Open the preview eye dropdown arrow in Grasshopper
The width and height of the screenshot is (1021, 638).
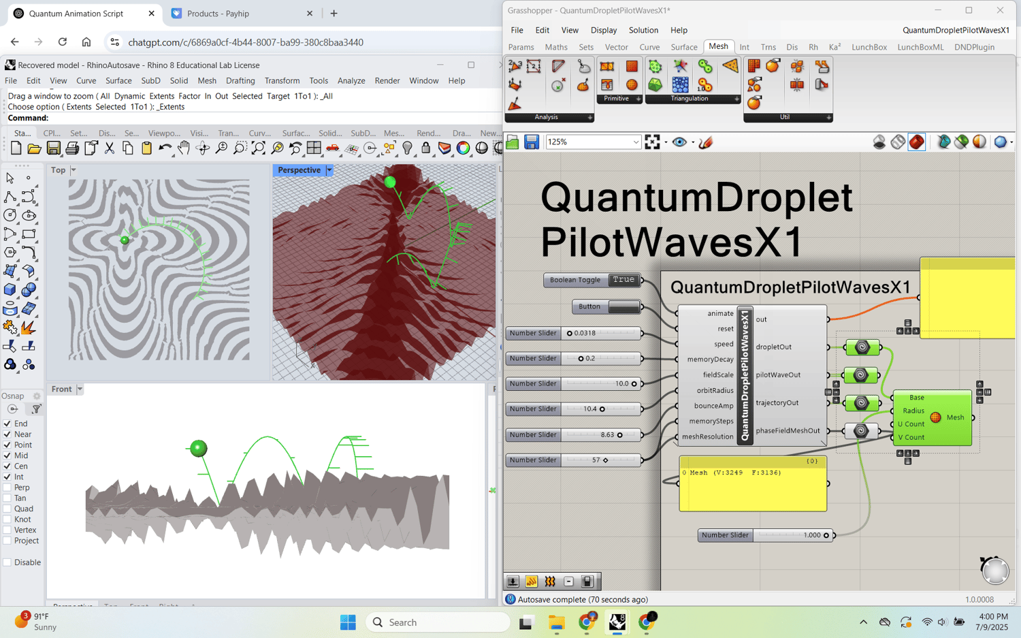point(693,142)
